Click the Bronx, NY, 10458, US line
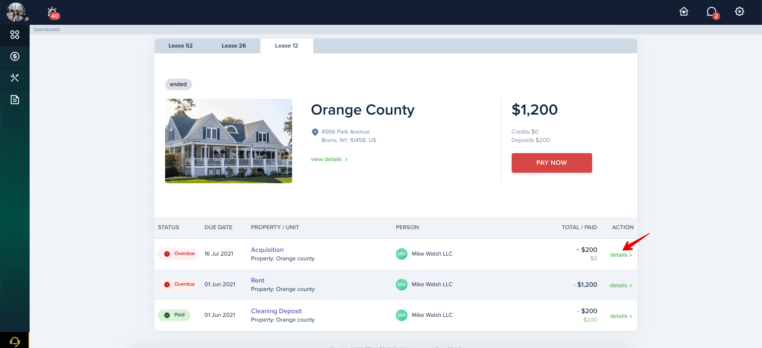 (349, 140)
